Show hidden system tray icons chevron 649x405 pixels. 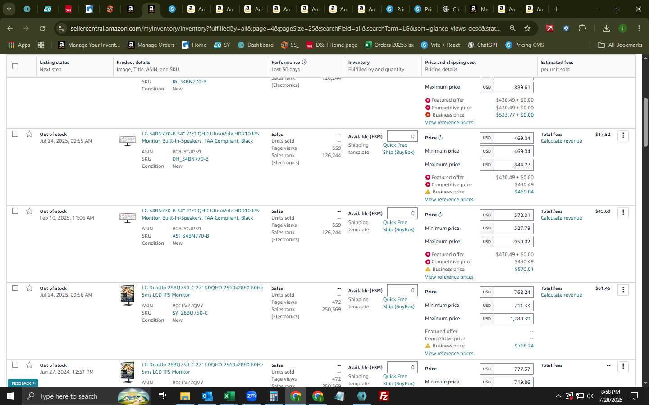(x=558, y=396)
